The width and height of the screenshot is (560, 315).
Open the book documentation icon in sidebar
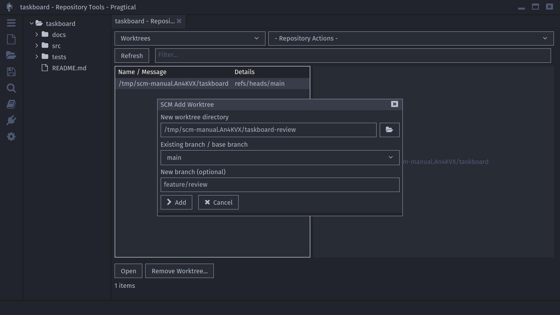(11, 104)
